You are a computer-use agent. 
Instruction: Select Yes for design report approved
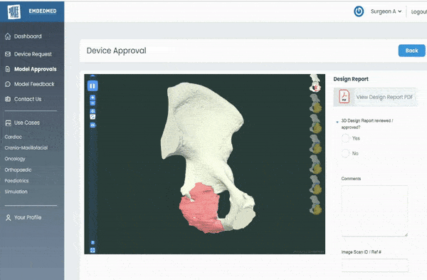tap(345, 138)
